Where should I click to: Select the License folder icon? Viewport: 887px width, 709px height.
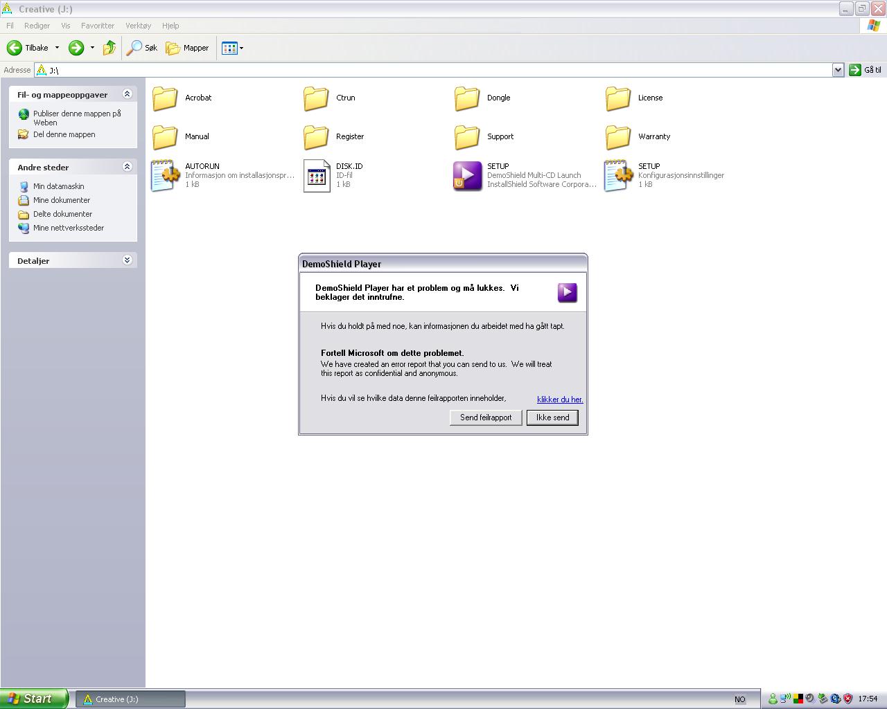point(618,98)
